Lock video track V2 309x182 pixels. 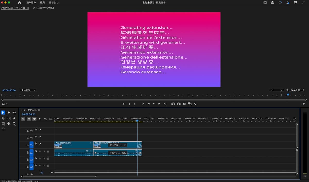point(27,137)
